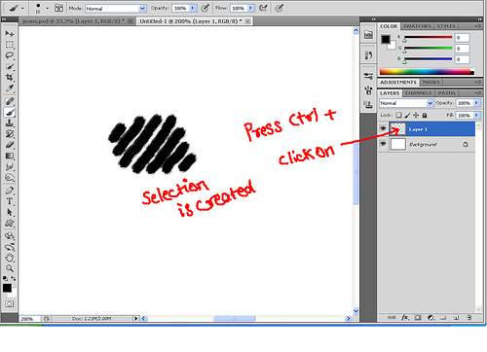Select the Type tool
The height and width of the screenshot is (352, 487).
10,201
